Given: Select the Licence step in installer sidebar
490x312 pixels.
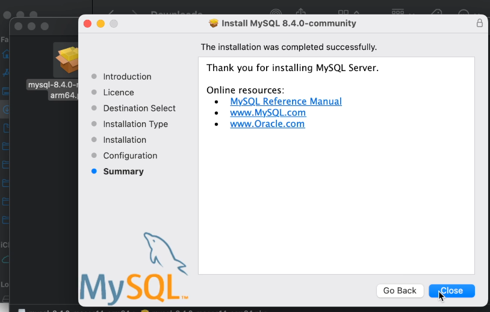Looking at the screenshot, I should (119, 93).
